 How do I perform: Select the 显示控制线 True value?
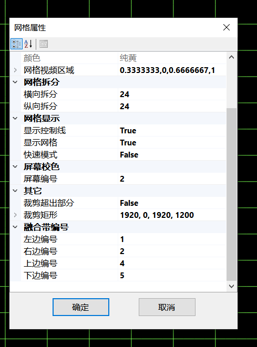tap(172, 130)
